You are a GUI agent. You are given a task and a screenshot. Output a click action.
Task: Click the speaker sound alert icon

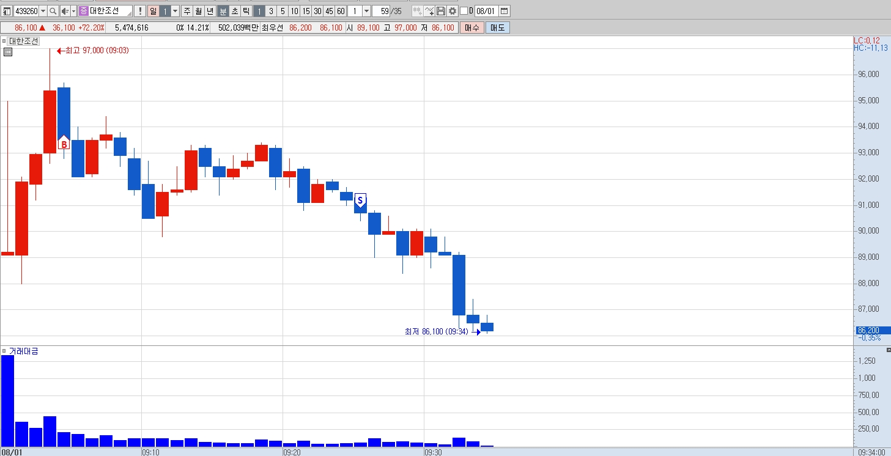point(65,11)
